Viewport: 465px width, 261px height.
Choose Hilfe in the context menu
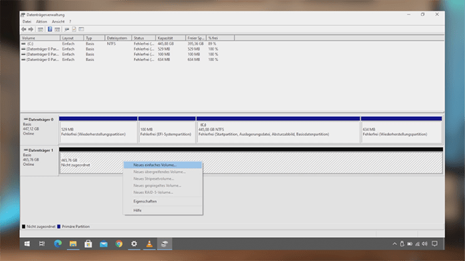coord(163,211)
